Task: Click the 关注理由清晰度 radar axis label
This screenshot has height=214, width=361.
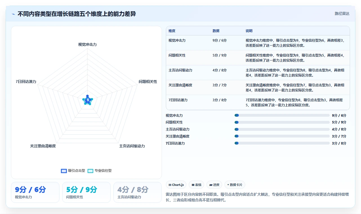Action: 43,146
